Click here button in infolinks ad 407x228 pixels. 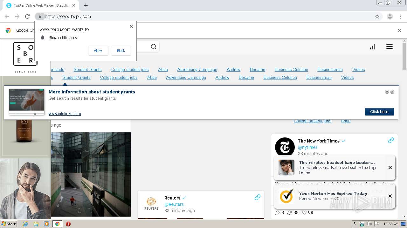pos(379,112)
